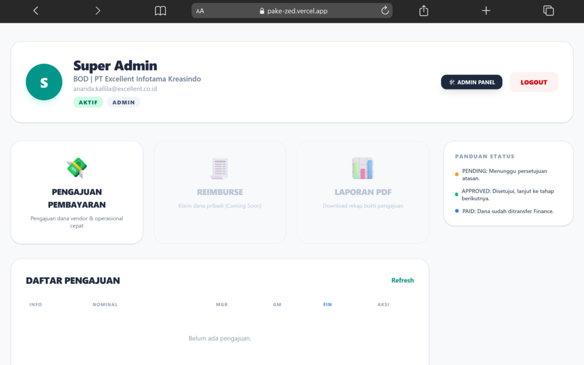Screen dimensions: 584x365
Task: Show all tabs overview icon
Action: click(x=549, y=11)
